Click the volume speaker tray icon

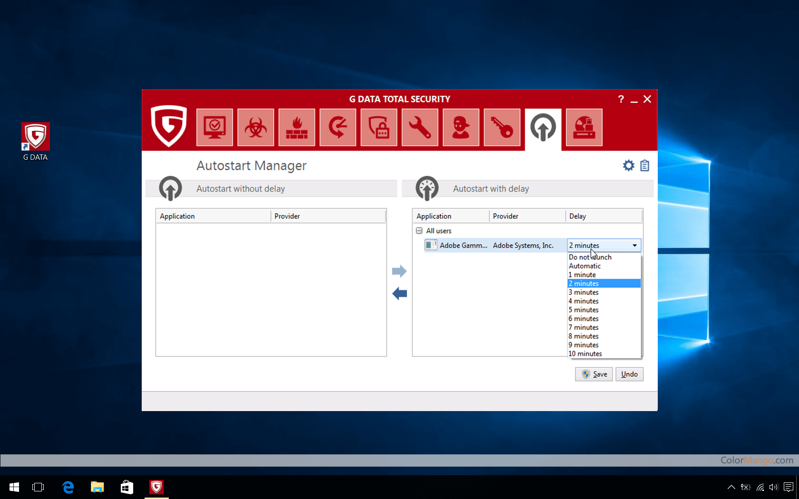773,487
